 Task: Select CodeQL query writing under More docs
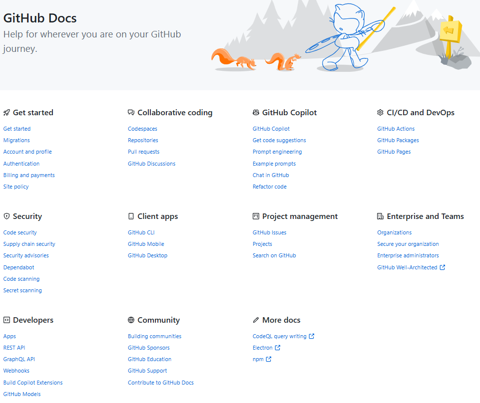pos(280,336)
